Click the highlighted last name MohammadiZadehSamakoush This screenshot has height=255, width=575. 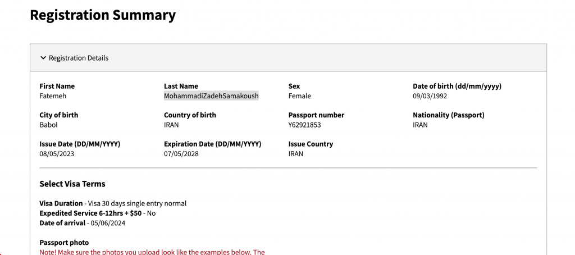[211, 96]
